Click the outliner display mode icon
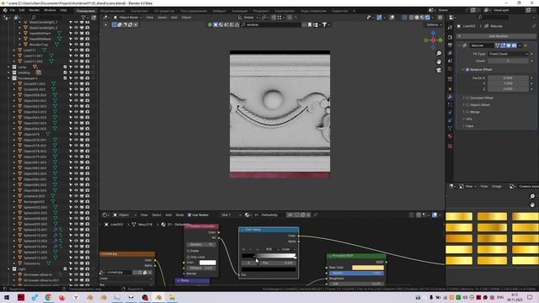 click(x=16, y=17)
